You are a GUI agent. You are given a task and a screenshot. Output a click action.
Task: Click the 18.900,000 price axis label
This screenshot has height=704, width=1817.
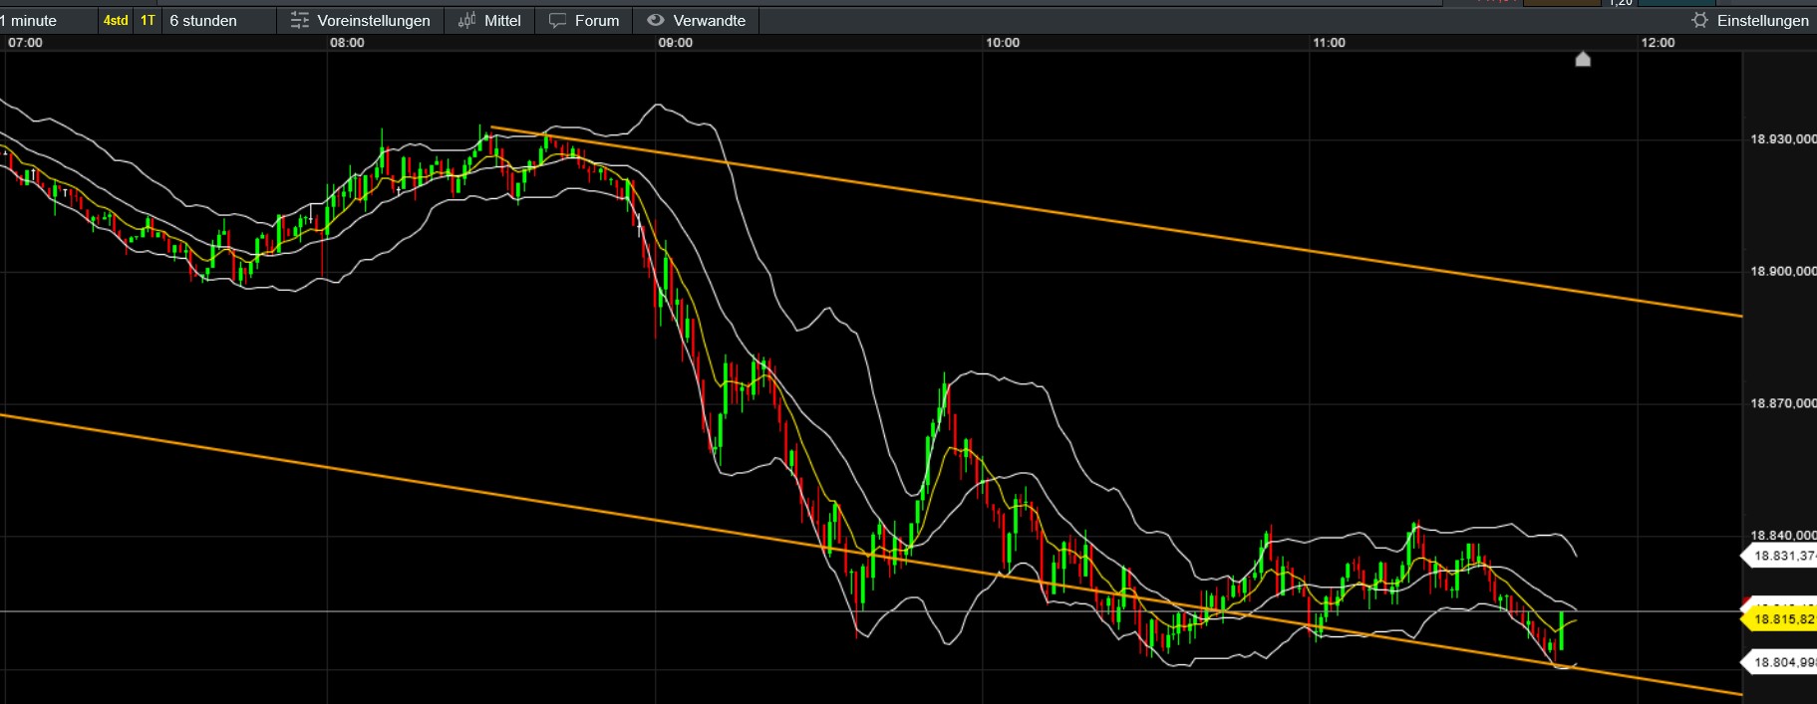[x=1782, y=271]
